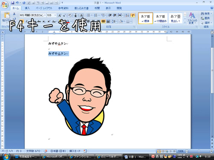Toggle superscript formatting
Viewport: 214px width, 160px height.
[49, 21]
